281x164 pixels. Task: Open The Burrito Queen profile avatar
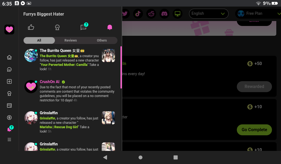click(x=31, y=55)
